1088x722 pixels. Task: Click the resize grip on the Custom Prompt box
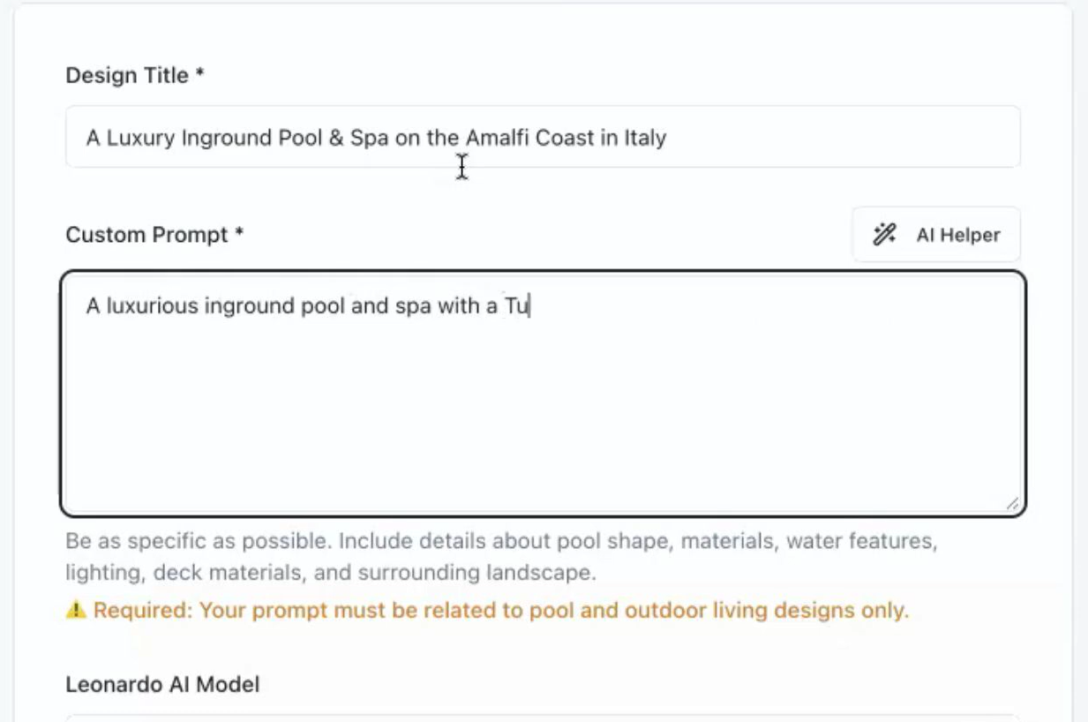1013,504
